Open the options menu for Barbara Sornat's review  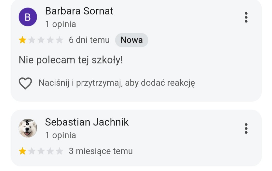pyautogui.click(x=246, y=17)
